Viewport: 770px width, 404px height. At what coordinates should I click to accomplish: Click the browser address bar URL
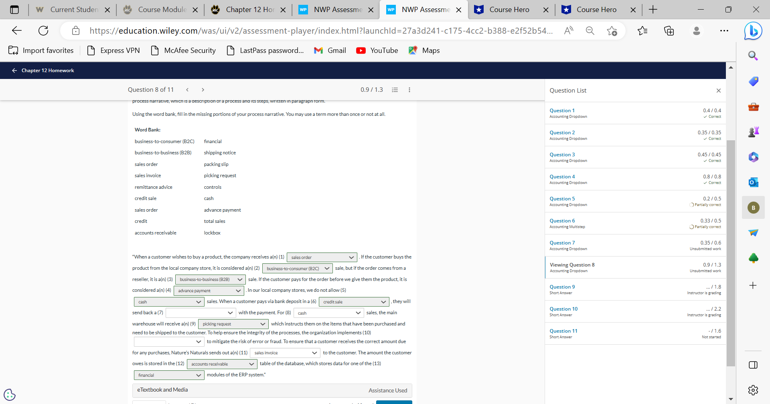321,31
